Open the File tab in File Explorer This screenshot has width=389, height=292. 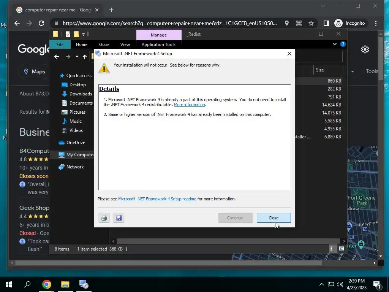coord(60,44)
